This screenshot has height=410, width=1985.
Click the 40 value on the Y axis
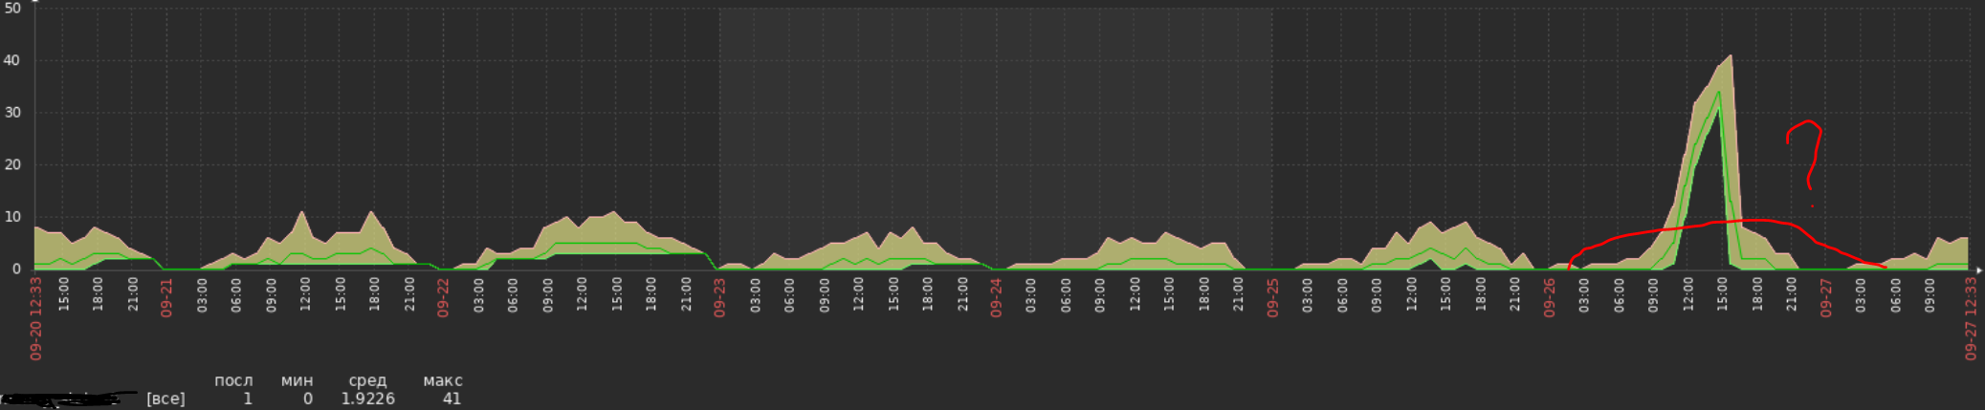coord(12,60)
